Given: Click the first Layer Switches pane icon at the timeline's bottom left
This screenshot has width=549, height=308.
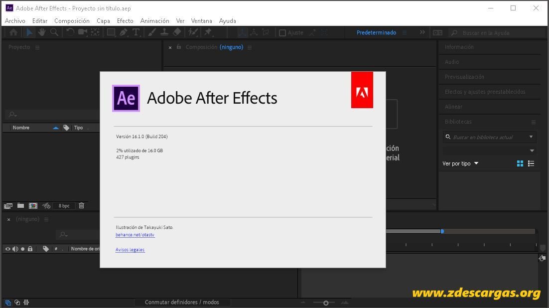Looking at the screenshot, I should (8, 303).
